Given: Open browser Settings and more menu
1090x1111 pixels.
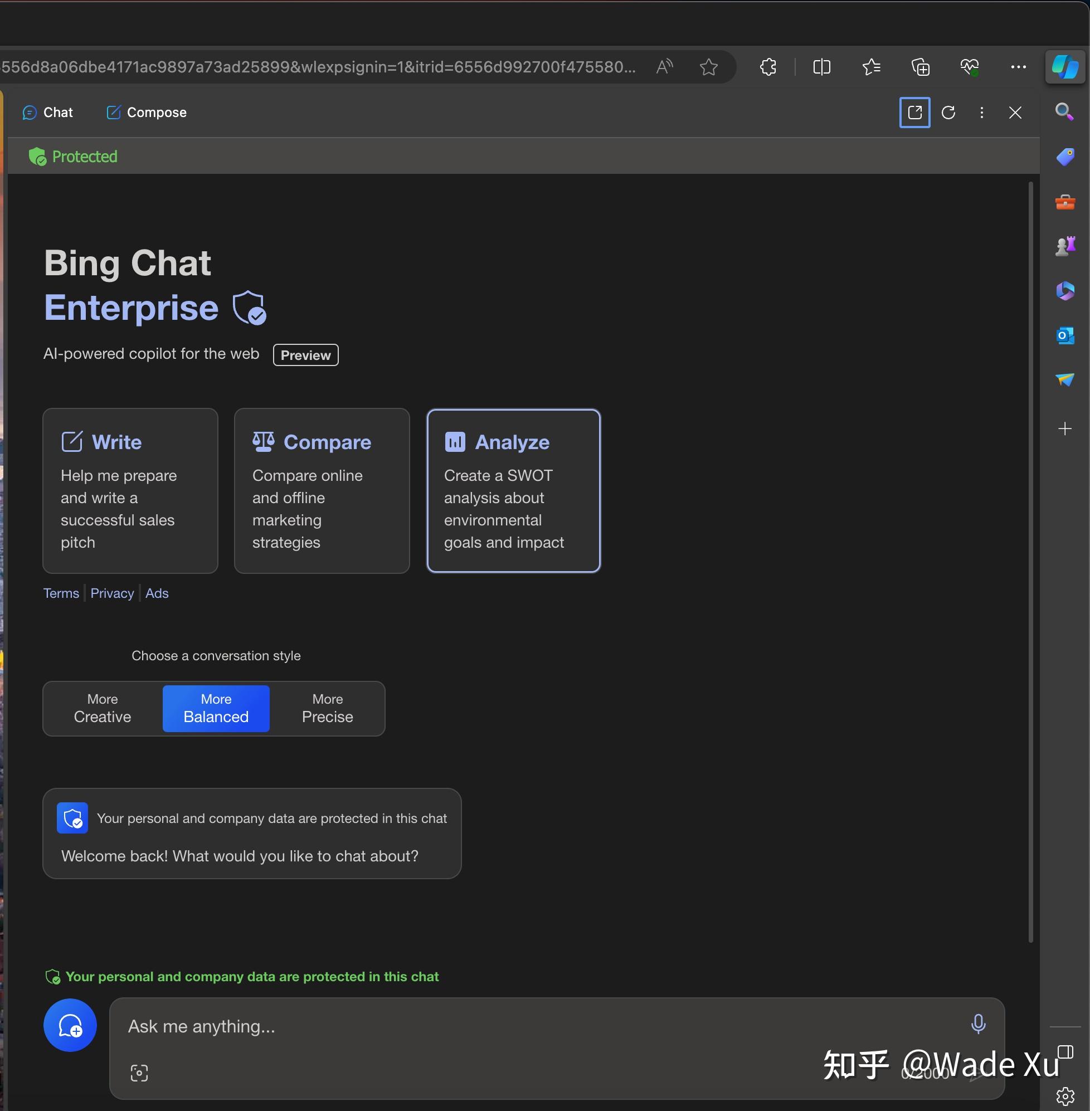Looking at the screenshot, I should tap(1018, 67).
